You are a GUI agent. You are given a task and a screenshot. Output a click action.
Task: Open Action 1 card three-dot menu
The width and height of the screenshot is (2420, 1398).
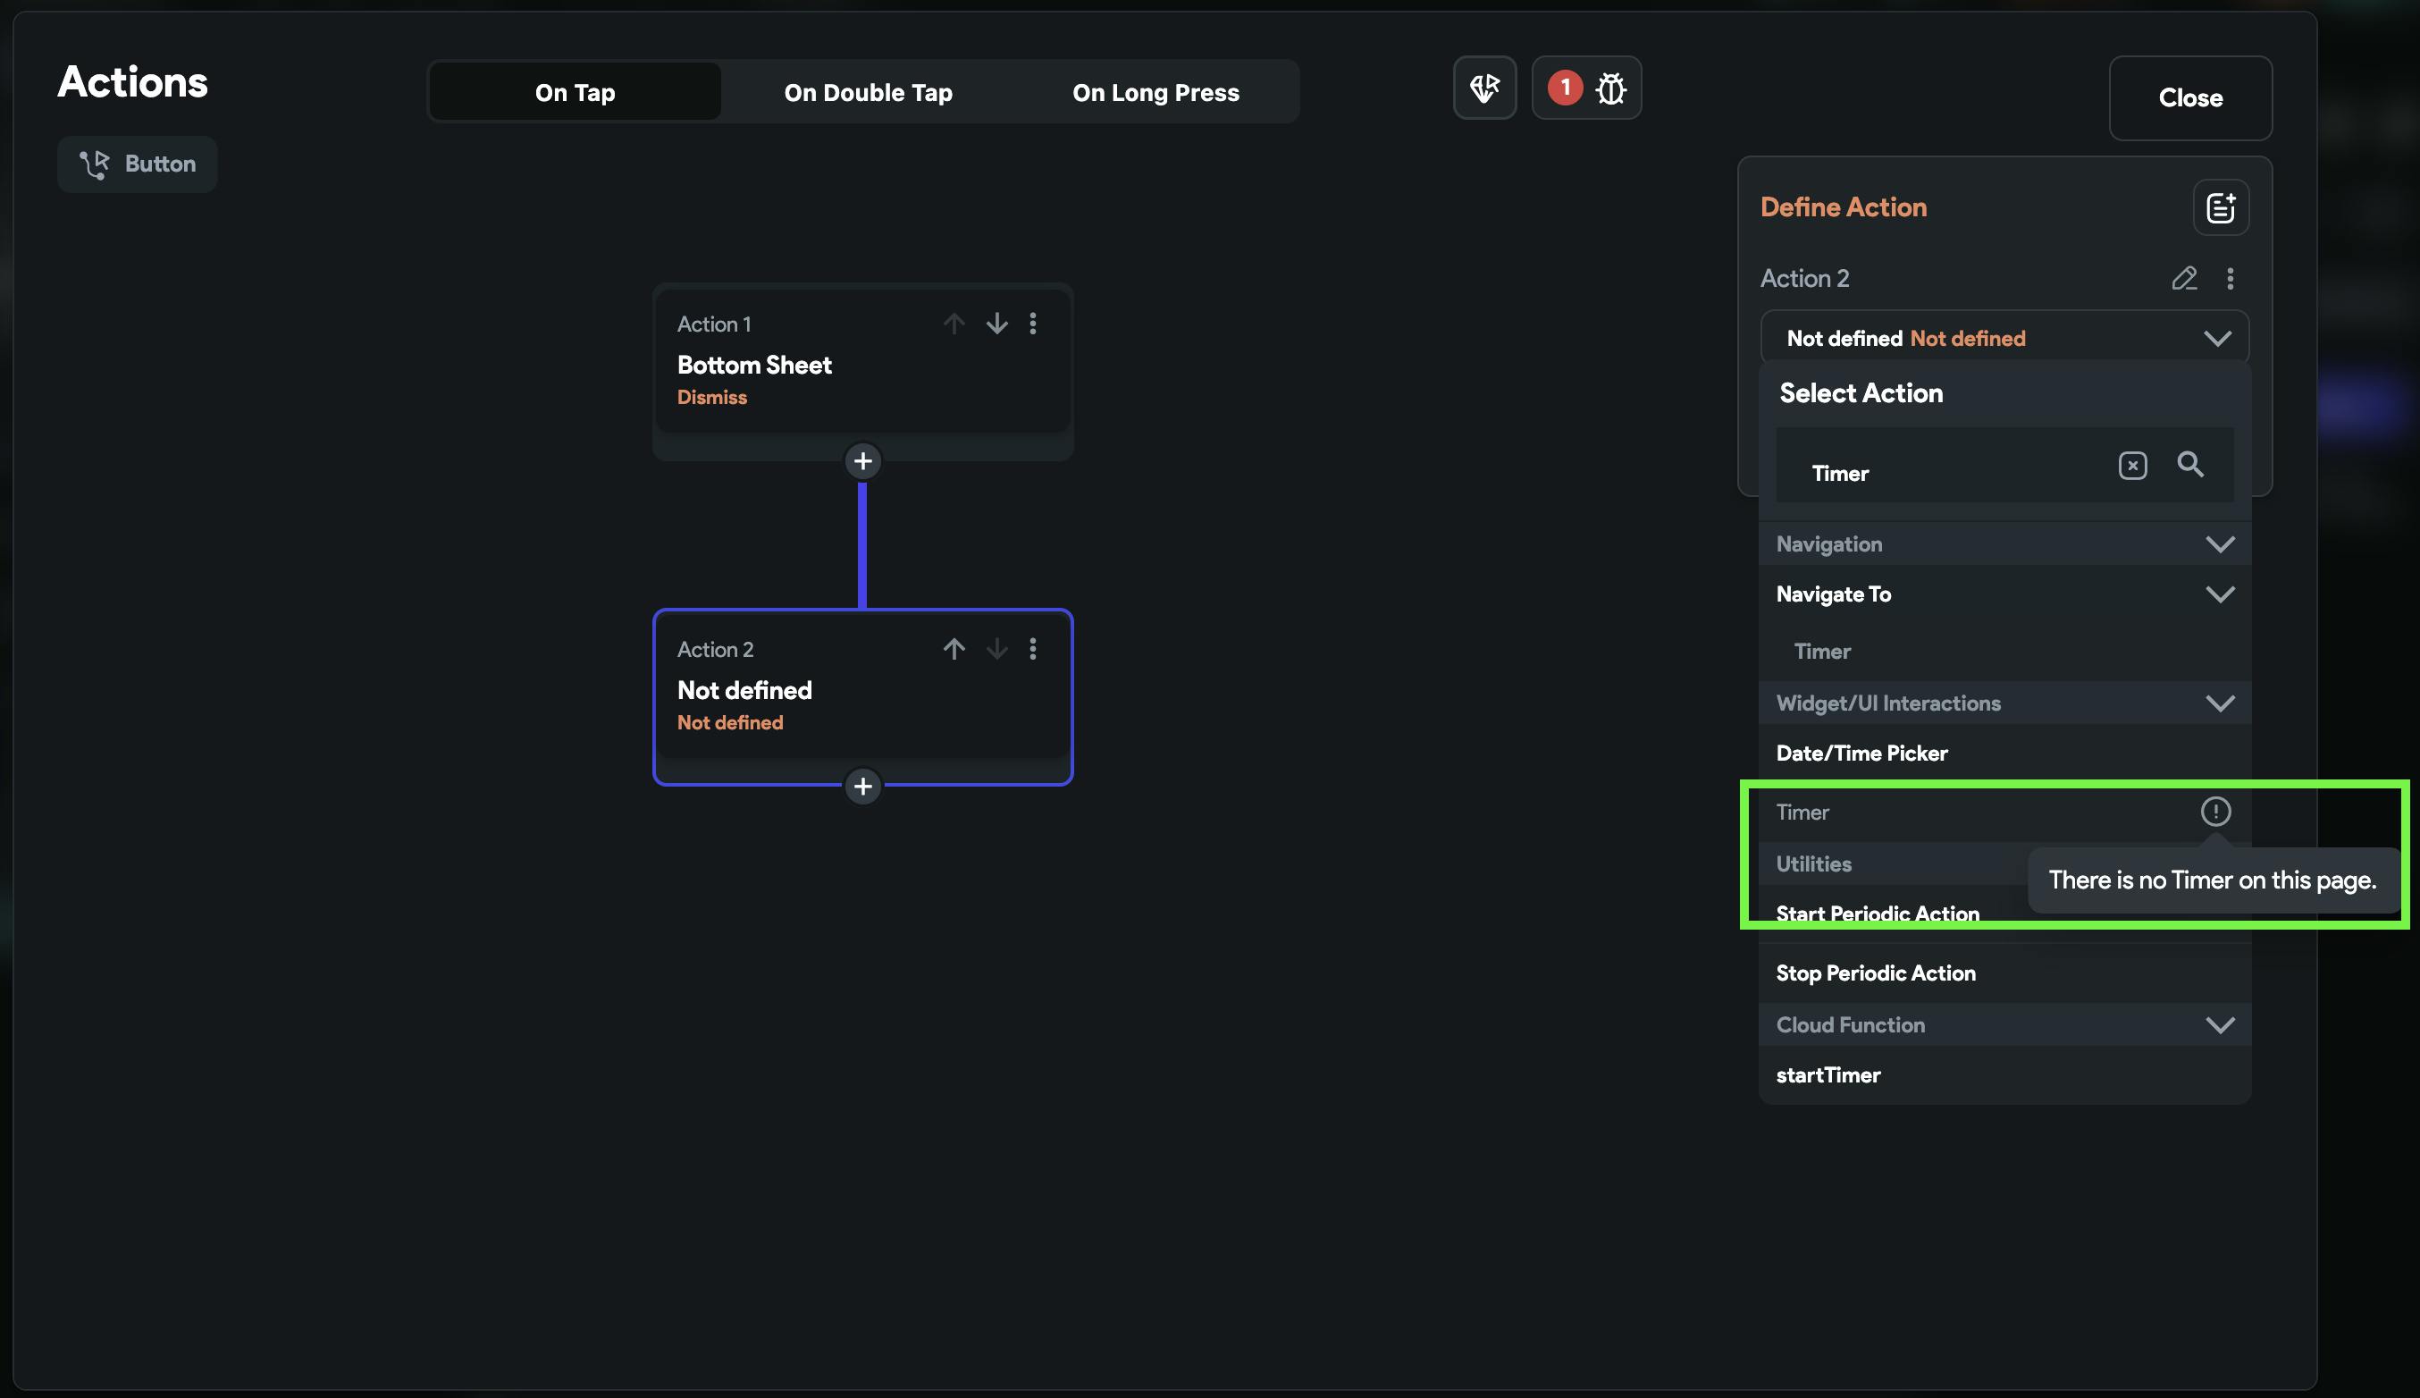point(1033,324)
